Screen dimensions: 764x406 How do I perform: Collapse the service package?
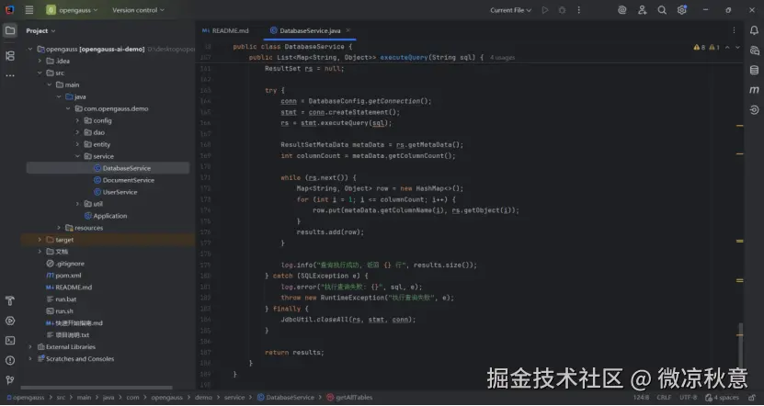77,156
